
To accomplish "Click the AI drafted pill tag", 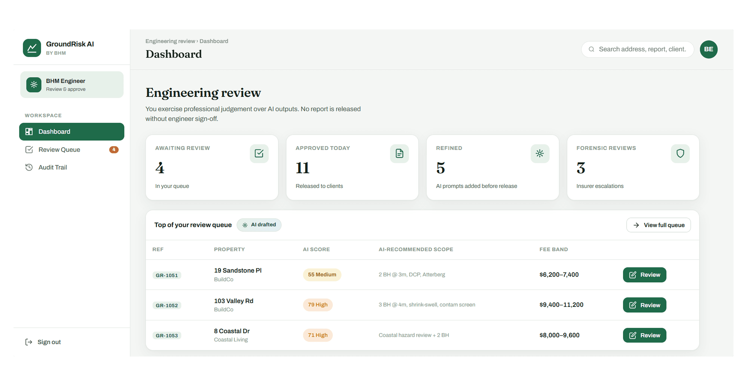I will point(259,225).
